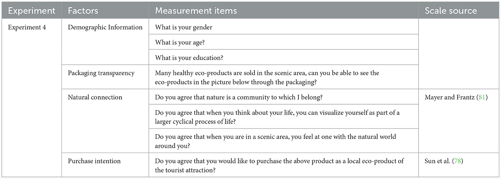
Task: Click the Experiment column header
Action: [32, 11]
